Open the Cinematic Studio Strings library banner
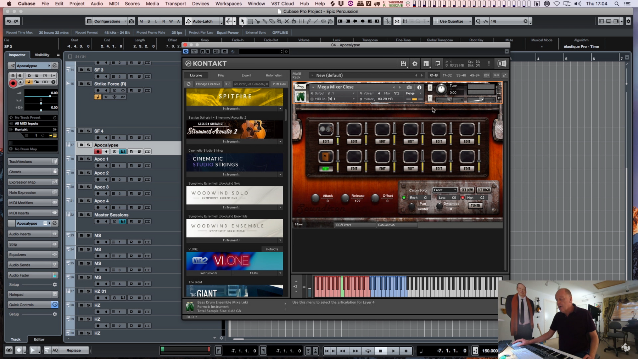Viewport: 638px width, 359px height. tap(235, 162)
